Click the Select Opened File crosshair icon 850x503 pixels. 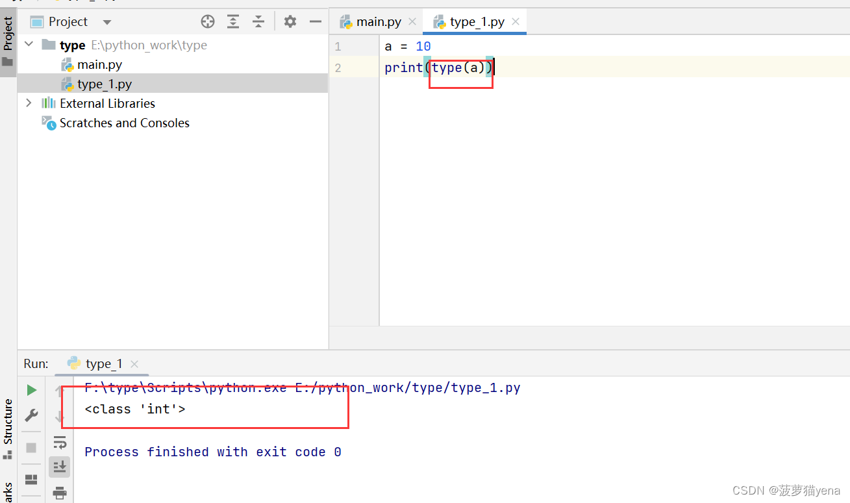point(208,22)
